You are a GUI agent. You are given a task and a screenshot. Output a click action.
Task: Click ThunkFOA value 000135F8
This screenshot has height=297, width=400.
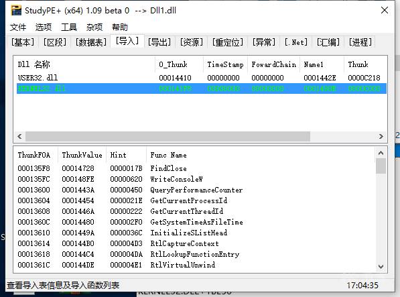pos(34,168)
